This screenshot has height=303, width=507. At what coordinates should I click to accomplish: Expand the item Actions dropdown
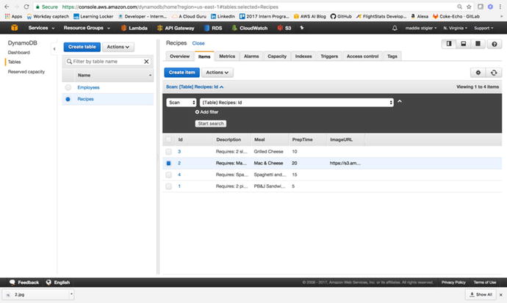tap(217, 73)
